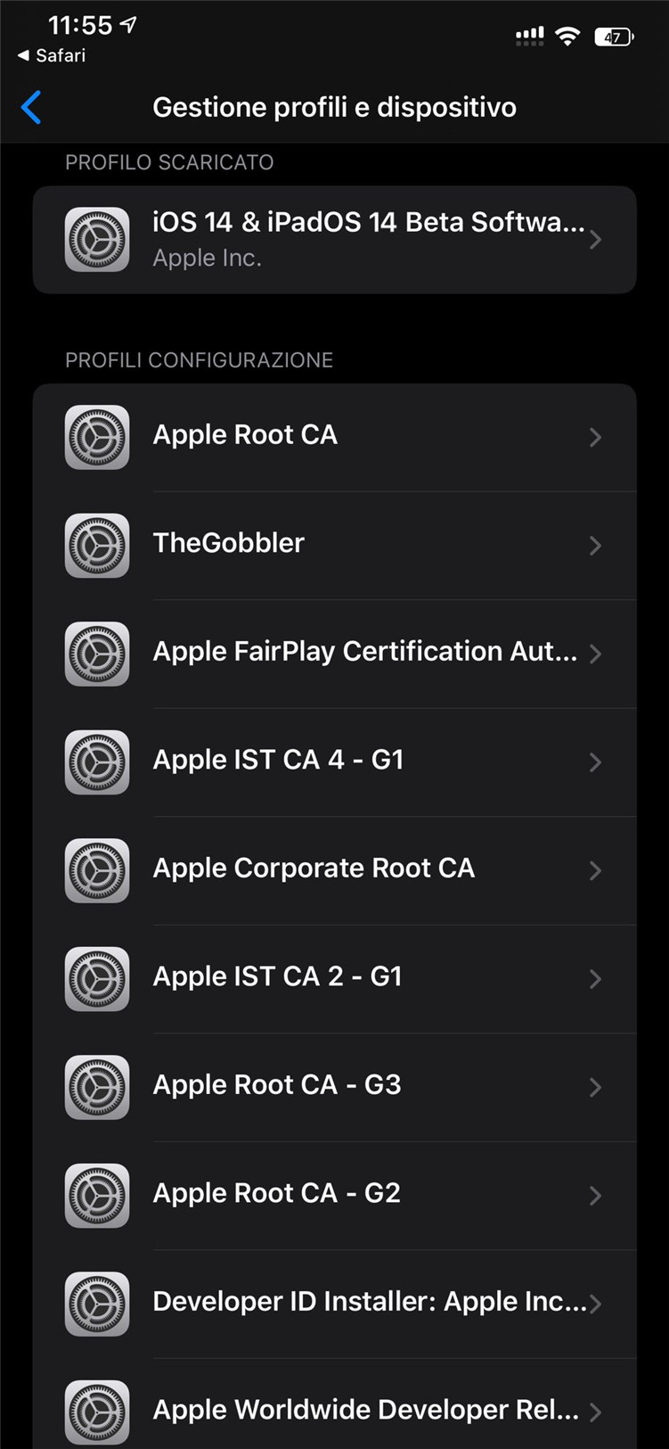Viewport: 669px width, 1449px height.
Task: Open chevron on Developer ID Installer row
Action: (x=595, y=1304)
